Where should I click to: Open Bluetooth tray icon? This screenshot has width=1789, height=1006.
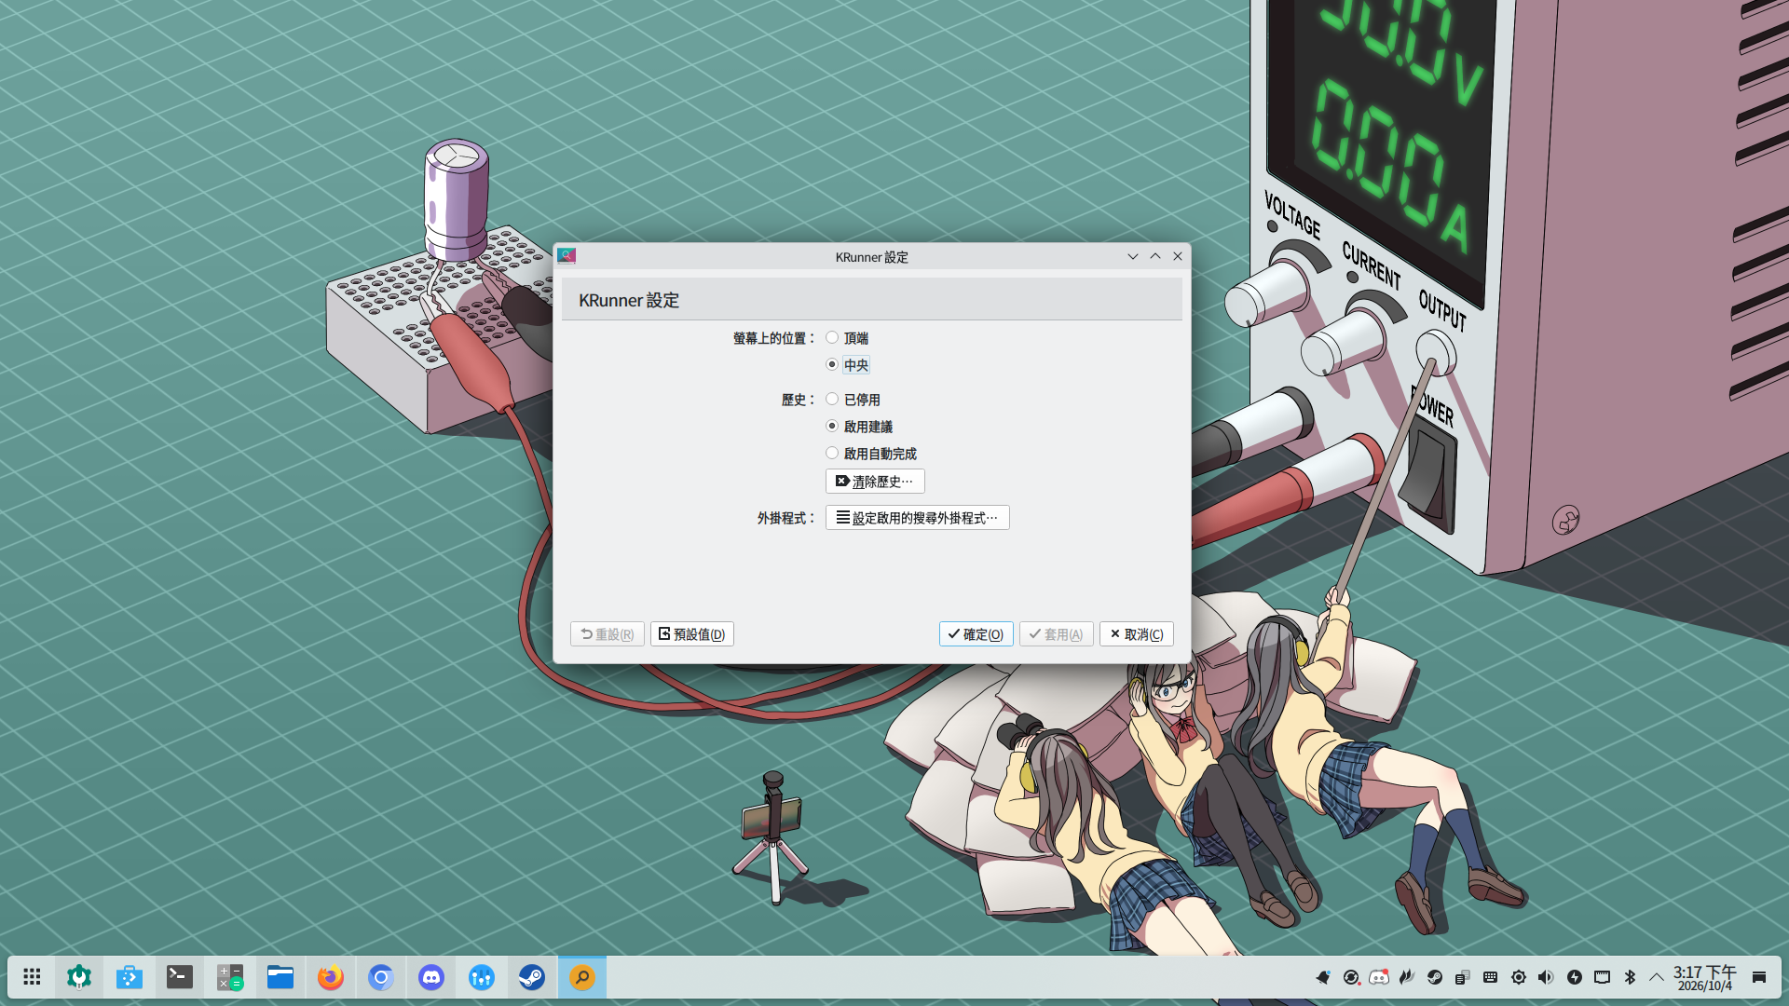click(1630, 977)
